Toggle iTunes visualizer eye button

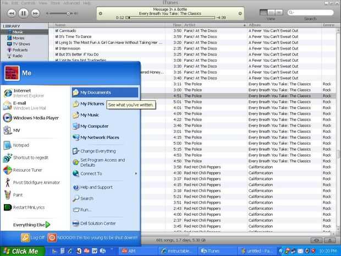316,241
